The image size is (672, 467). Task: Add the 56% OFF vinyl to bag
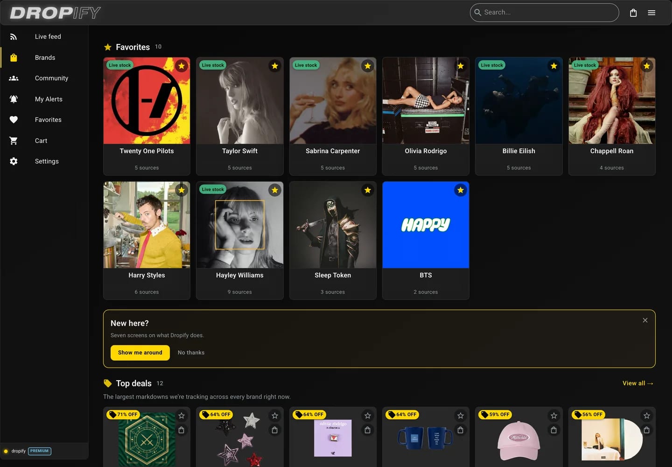pyautogui.click(x=647, y=430)
